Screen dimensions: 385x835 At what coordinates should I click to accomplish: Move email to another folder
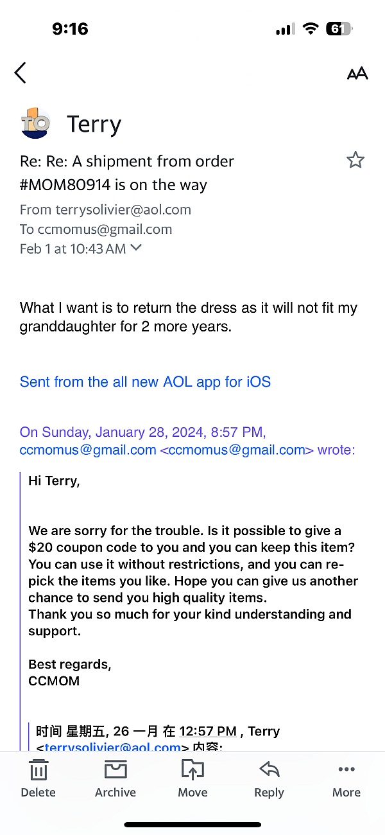coord(193,780)
